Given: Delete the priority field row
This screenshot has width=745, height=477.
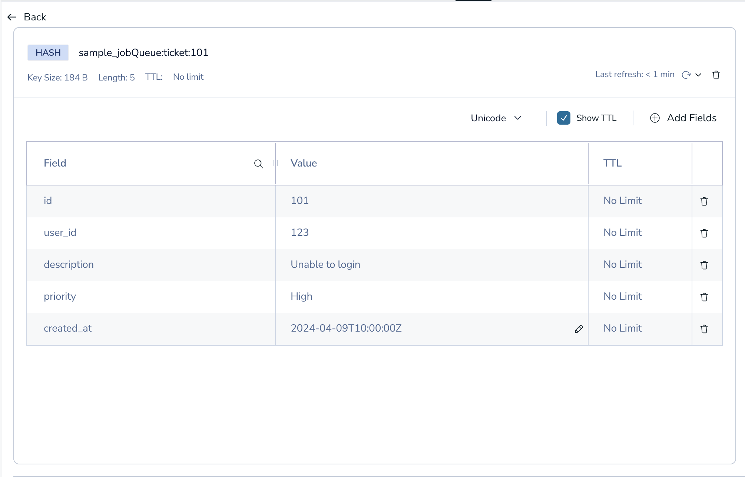Looking at the screenshot, I should 704,297.
